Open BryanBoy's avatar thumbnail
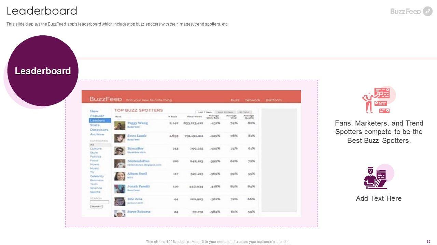 pos(119,151)
